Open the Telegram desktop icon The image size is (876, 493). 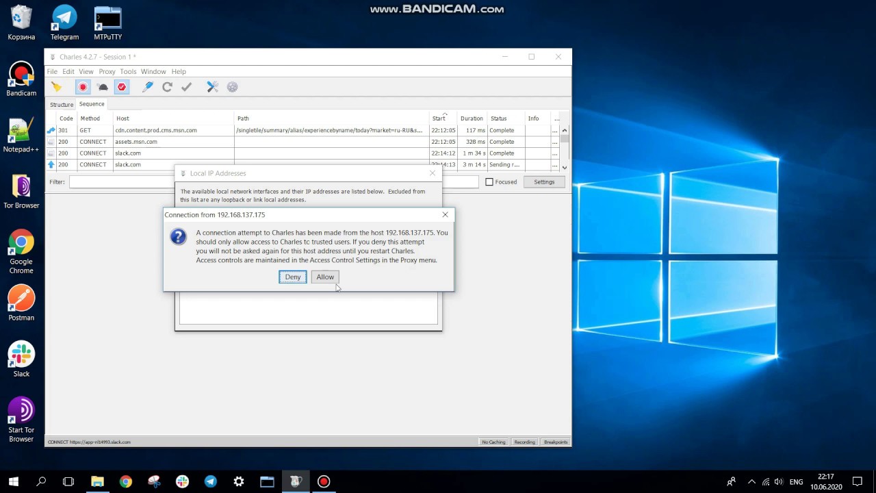[64, 23]
